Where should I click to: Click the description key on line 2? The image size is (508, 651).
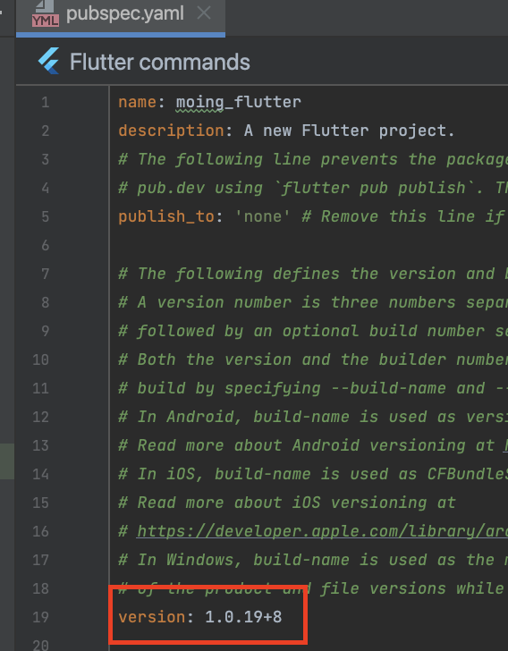pyautogui.click(x=171, y=131)
